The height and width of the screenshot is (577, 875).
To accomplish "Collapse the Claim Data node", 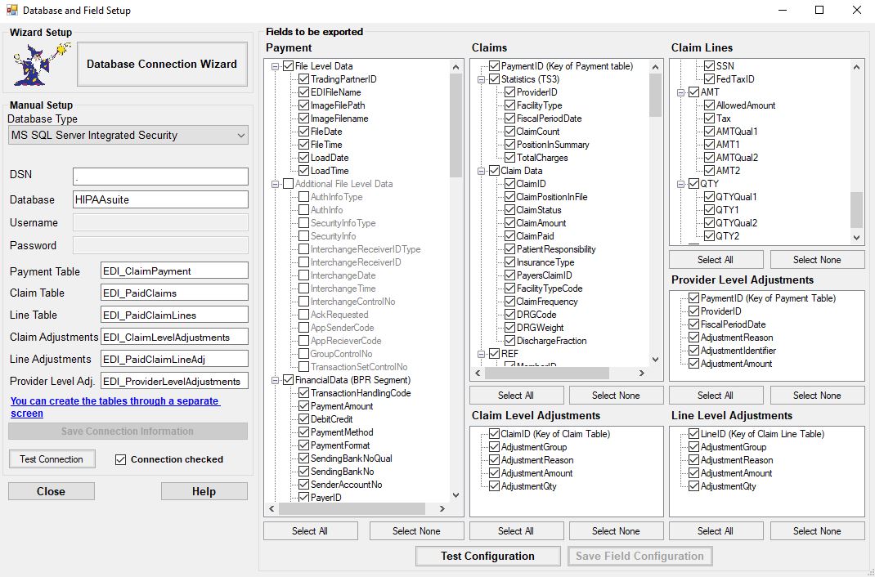I will [x=481, y=171].
